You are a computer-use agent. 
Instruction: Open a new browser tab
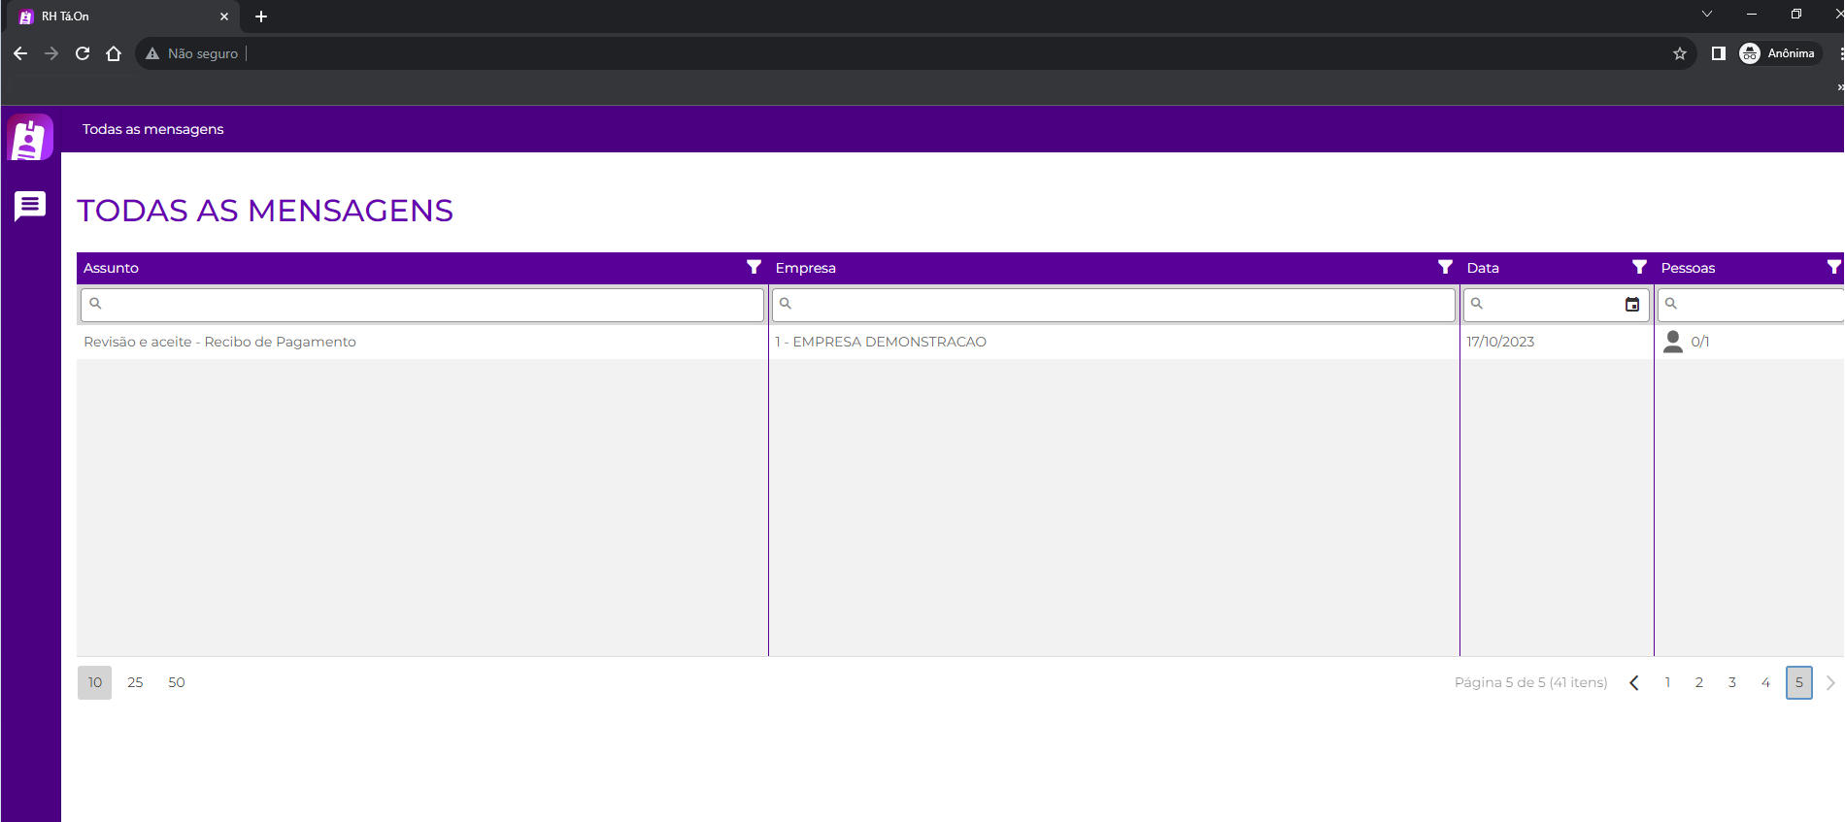pos(261,16)
